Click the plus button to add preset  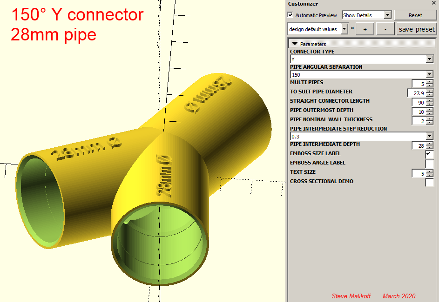click(365, 29)
